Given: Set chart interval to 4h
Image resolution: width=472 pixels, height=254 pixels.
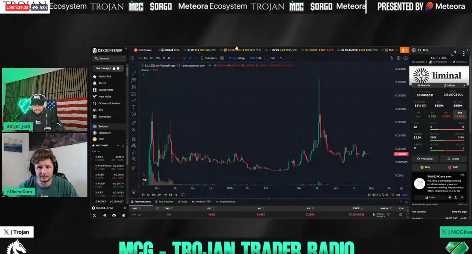Looking at the screenshot, I should pyautogui.click(x=169, y=58).
